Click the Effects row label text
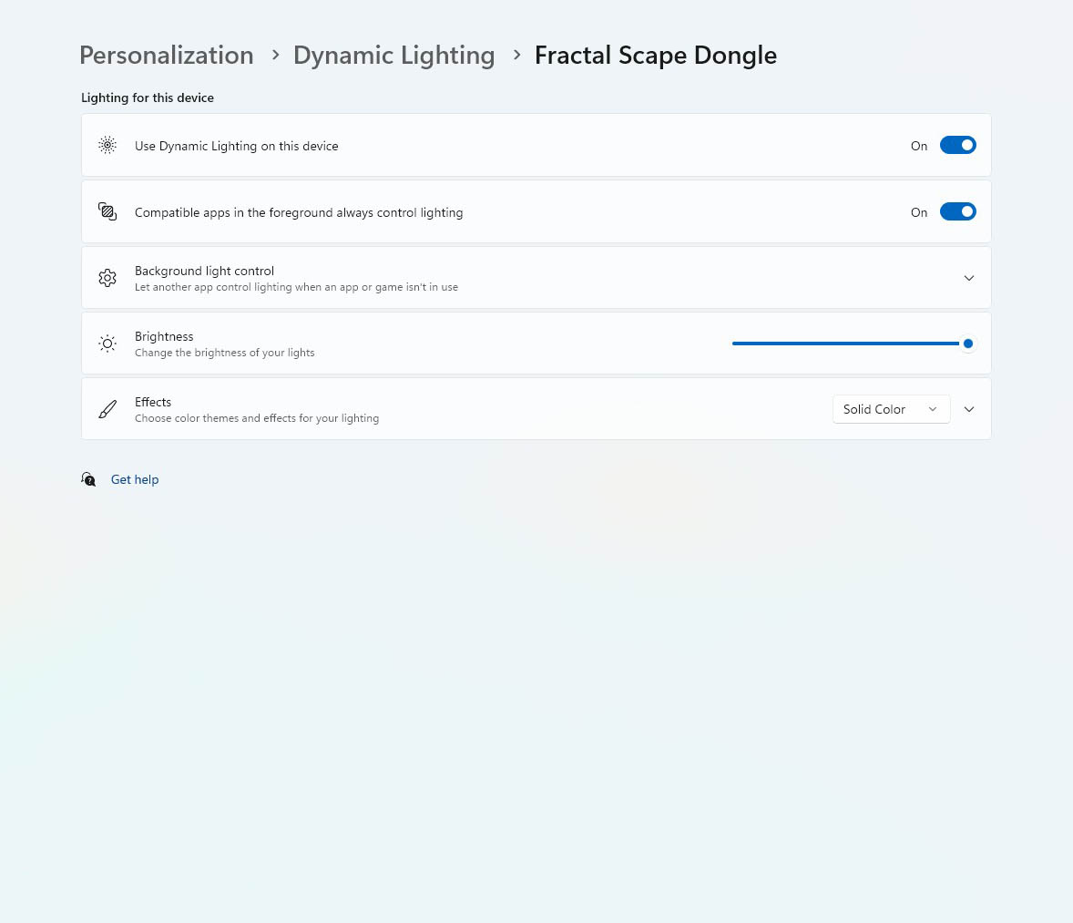Viewport: 1073px width, 923px height. coord(153,402)
